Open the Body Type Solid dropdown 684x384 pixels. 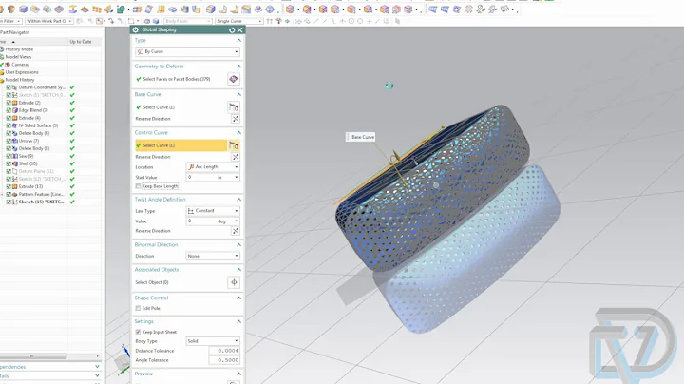tap(213, 341)
